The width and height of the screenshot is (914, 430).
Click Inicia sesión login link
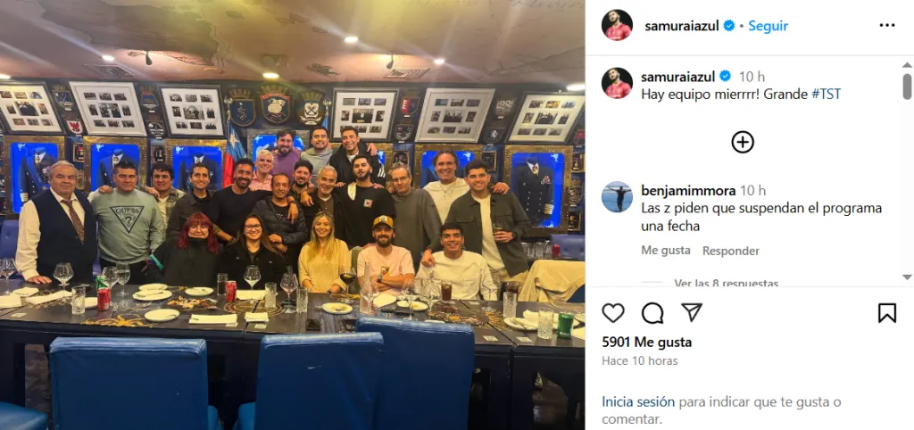(638, 401)
